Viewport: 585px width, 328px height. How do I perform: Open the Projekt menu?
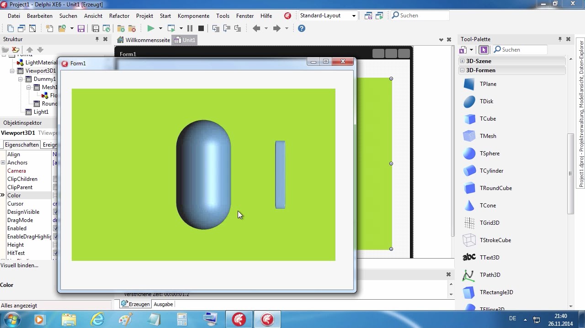[144, 16]
